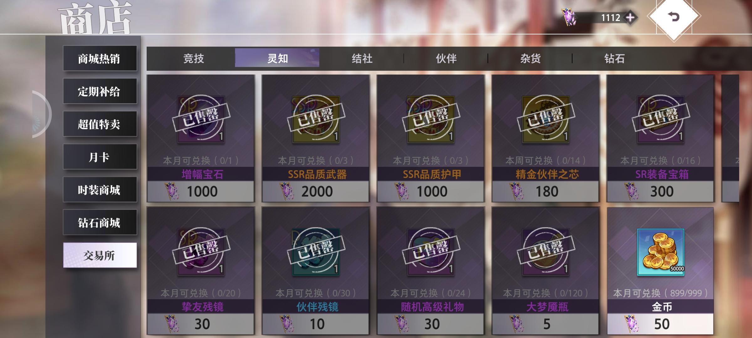752x338 pixels.
Task: Open the 钻石 tab
Action: [614, 58]
